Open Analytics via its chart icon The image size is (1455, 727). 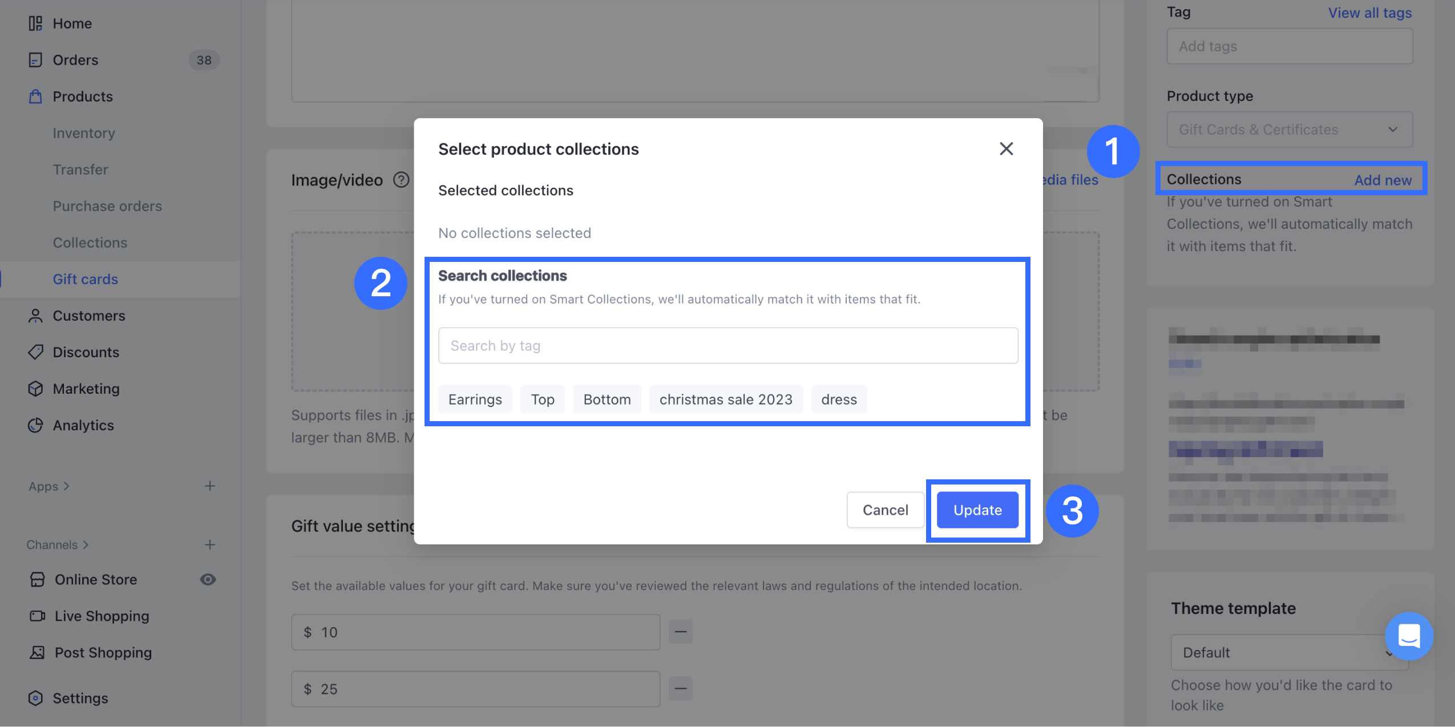click(x=35, y=425)
